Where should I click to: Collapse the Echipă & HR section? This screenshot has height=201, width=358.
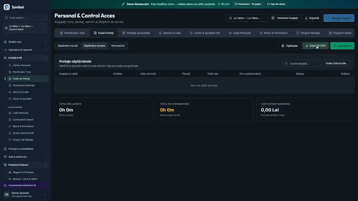point(25,58)
